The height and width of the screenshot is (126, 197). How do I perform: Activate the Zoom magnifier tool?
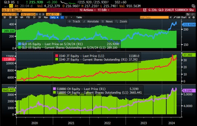(121, 22)
